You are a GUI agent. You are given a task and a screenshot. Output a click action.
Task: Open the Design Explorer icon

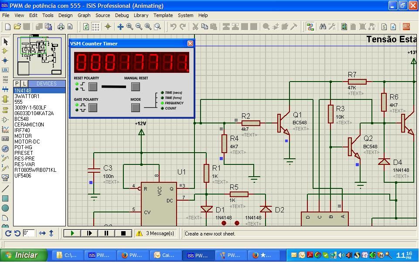(344, 27)
